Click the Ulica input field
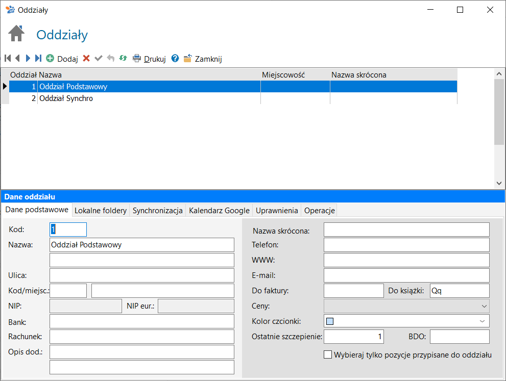 (x=142, y=275)
